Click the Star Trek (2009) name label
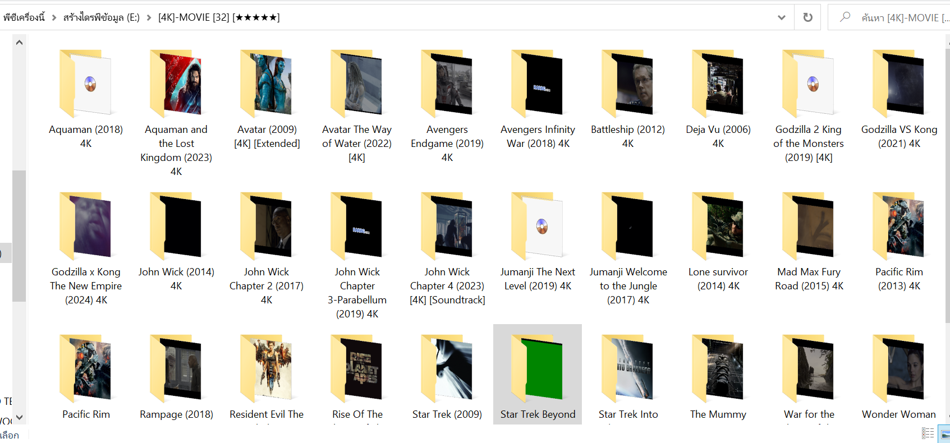Screen dimensions: 950x443 (x=447, y=414)
